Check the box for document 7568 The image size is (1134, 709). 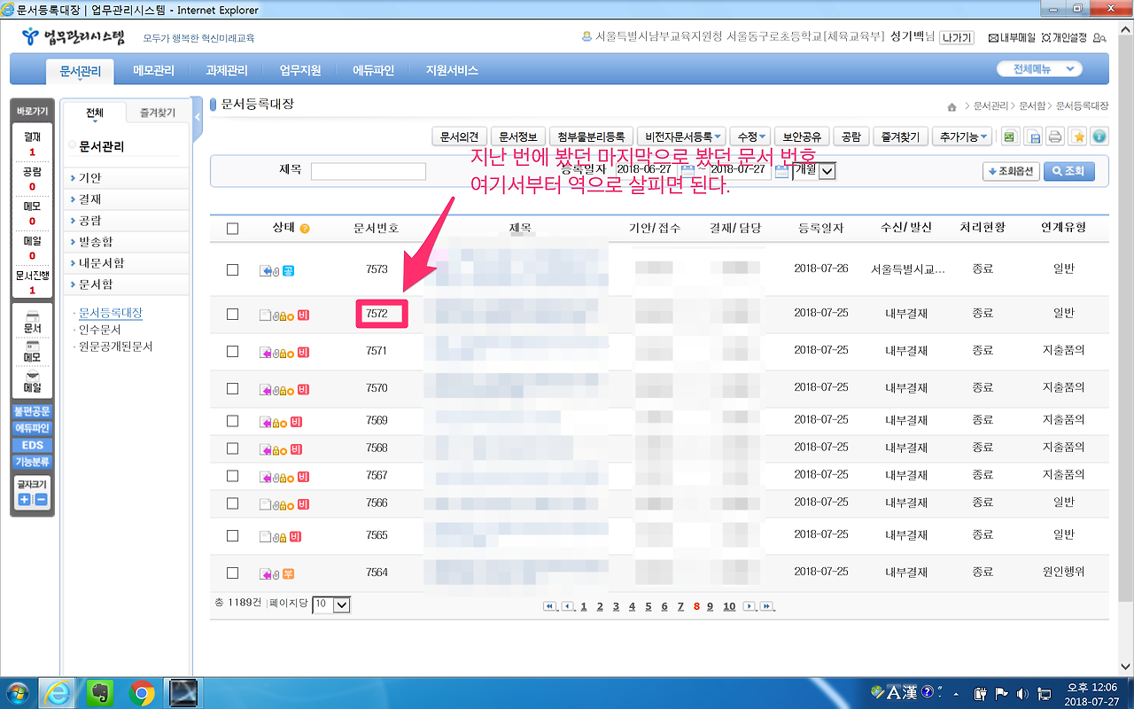tap(233, 448)
